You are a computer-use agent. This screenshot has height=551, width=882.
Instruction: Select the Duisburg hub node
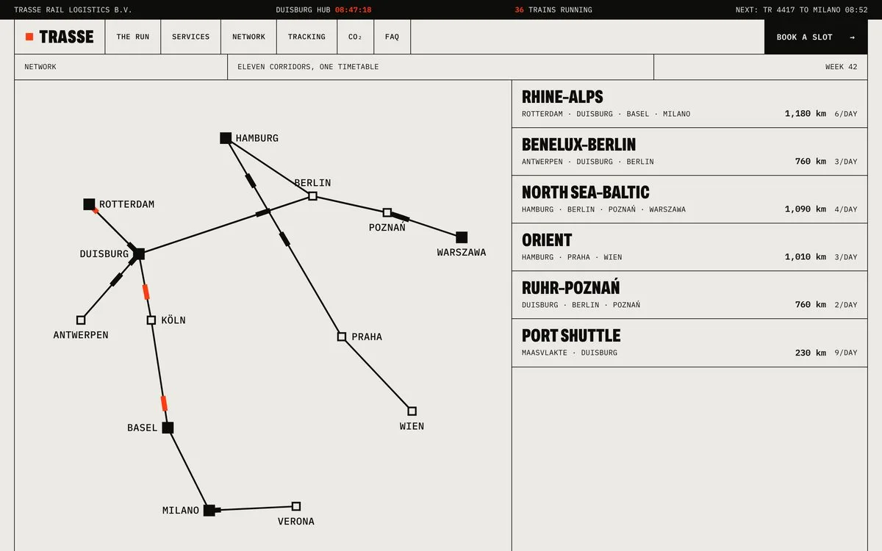click(139, 254)
